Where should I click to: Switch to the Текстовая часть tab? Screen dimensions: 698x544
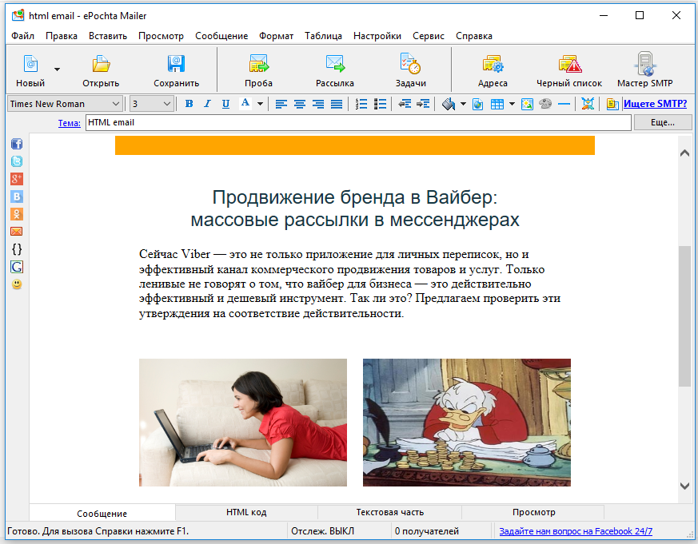pyautogui.click(x=390, y=512)
